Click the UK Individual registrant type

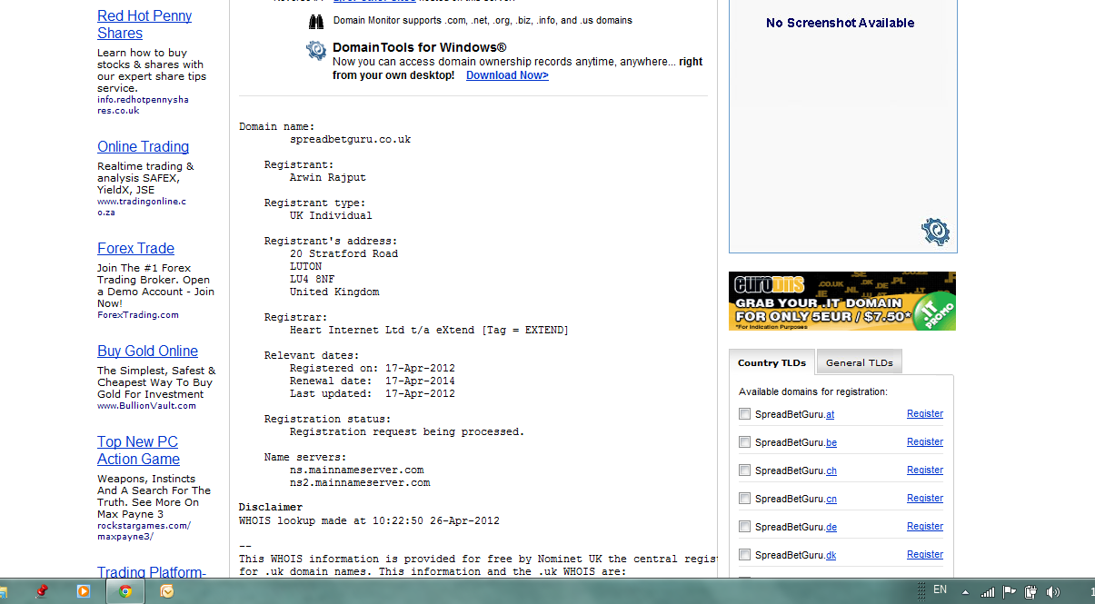(x=331, y=215)
